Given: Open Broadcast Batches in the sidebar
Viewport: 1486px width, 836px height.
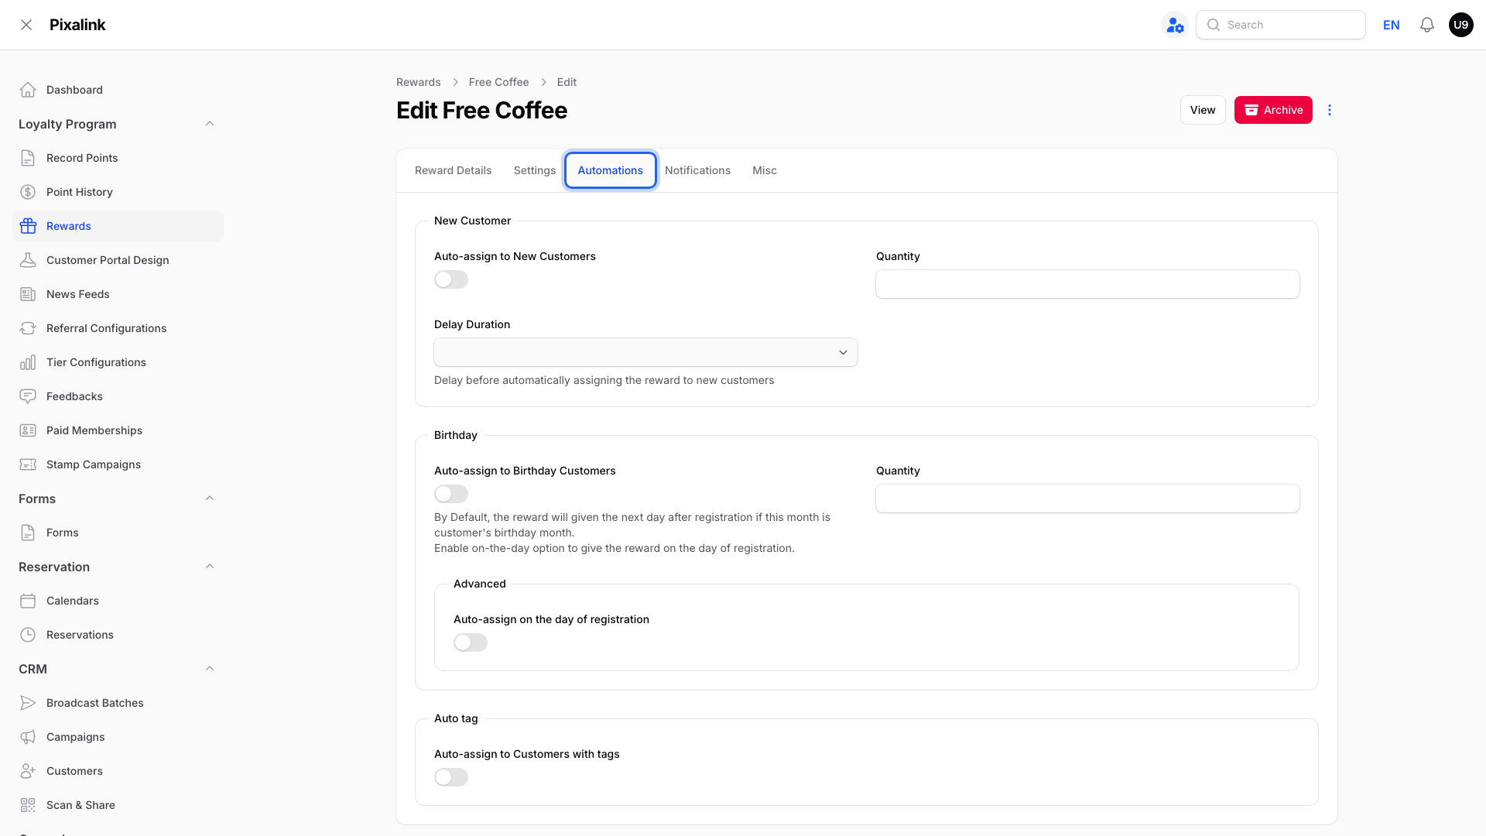Looking at the screenshot, I should coord(118,703).
